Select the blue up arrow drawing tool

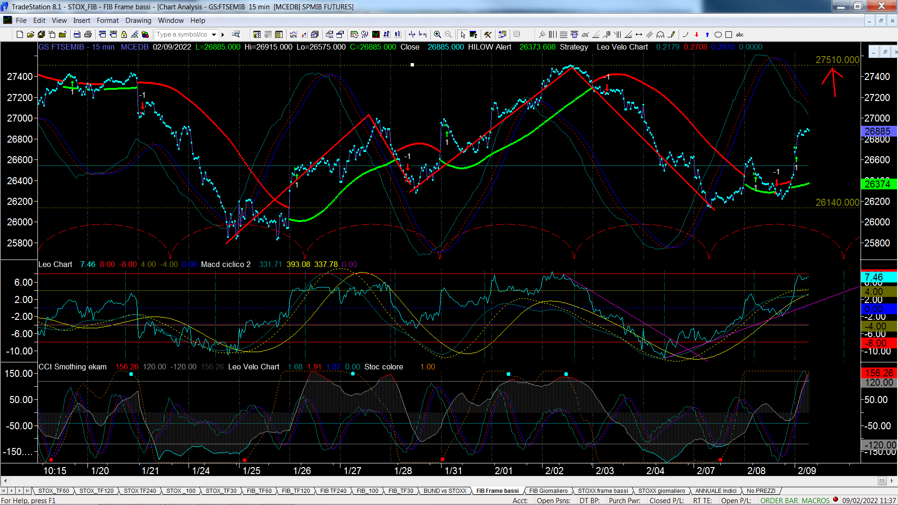tap(707, 35)
